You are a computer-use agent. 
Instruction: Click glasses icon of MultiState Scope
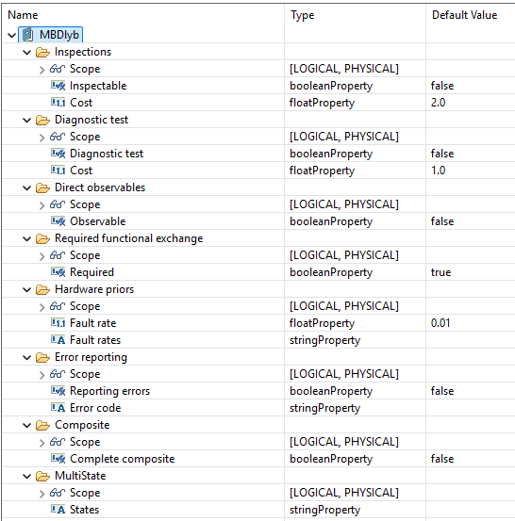[x=57, y=493]
